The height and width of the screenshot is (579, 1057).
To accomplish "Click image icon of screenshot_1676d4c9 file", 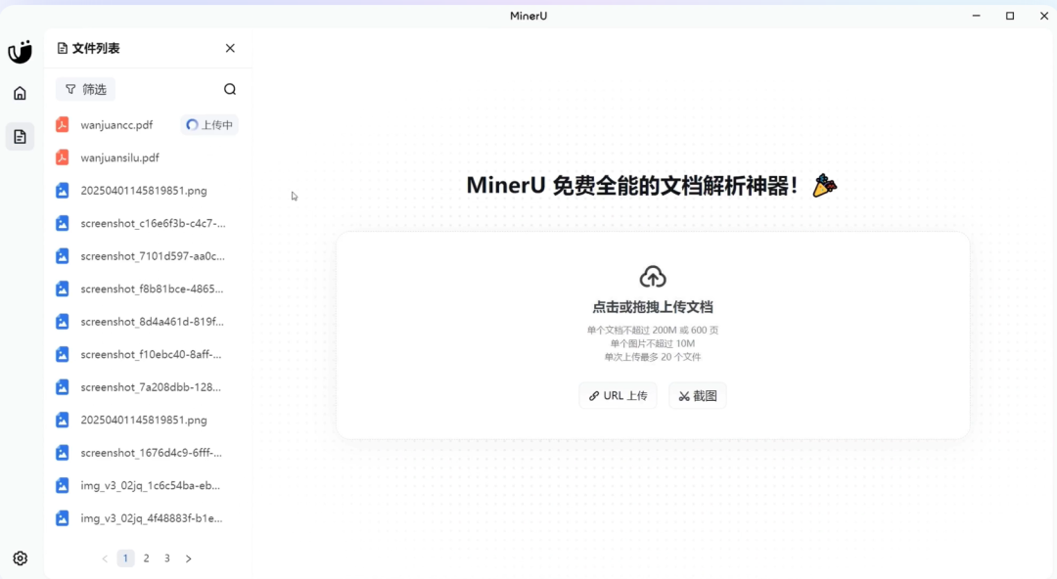I will coord(62,453).
